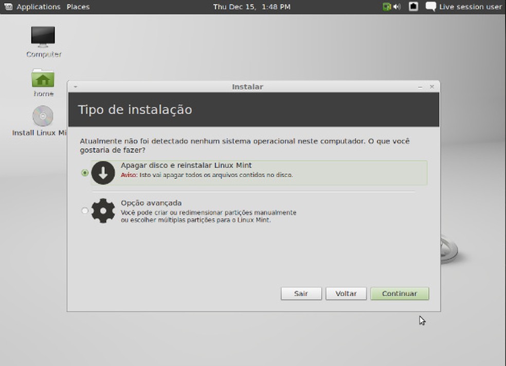Viewport: 506px width, 366px height.
Task: Select Apagar disco e reinstalar radio button
Action: pos(84,173)
